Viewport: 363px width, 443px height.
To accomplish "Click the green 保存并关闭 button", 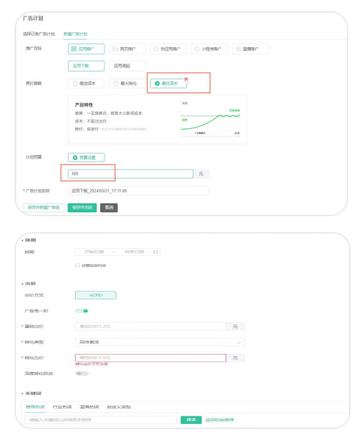I will 82,207.
